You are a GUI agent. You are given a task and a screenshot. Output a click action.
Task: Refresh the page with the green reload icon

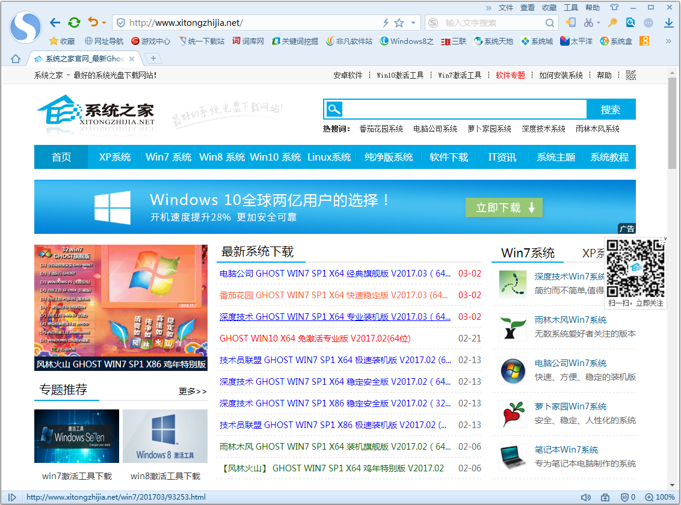pyautogui.click(x=74, y=23)
